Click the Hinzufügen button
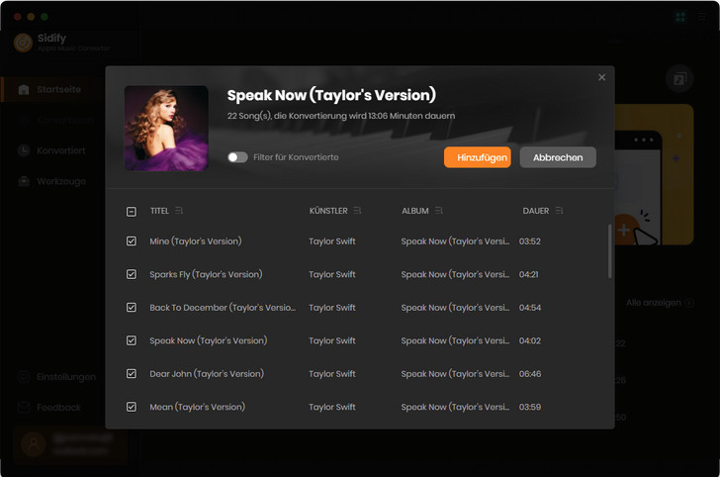Viewport: 720px width, 477px height. pyautogui.click(x=477, y=157)
